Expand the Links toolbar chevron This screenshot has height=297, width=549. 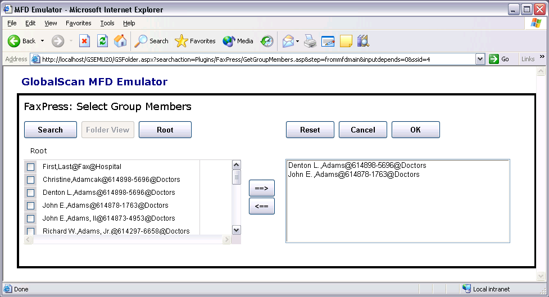(x=542, y=57)
